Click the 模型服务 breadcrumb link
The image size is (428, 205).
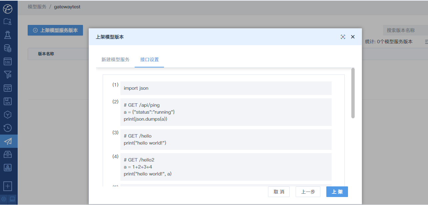click(37, 7)
